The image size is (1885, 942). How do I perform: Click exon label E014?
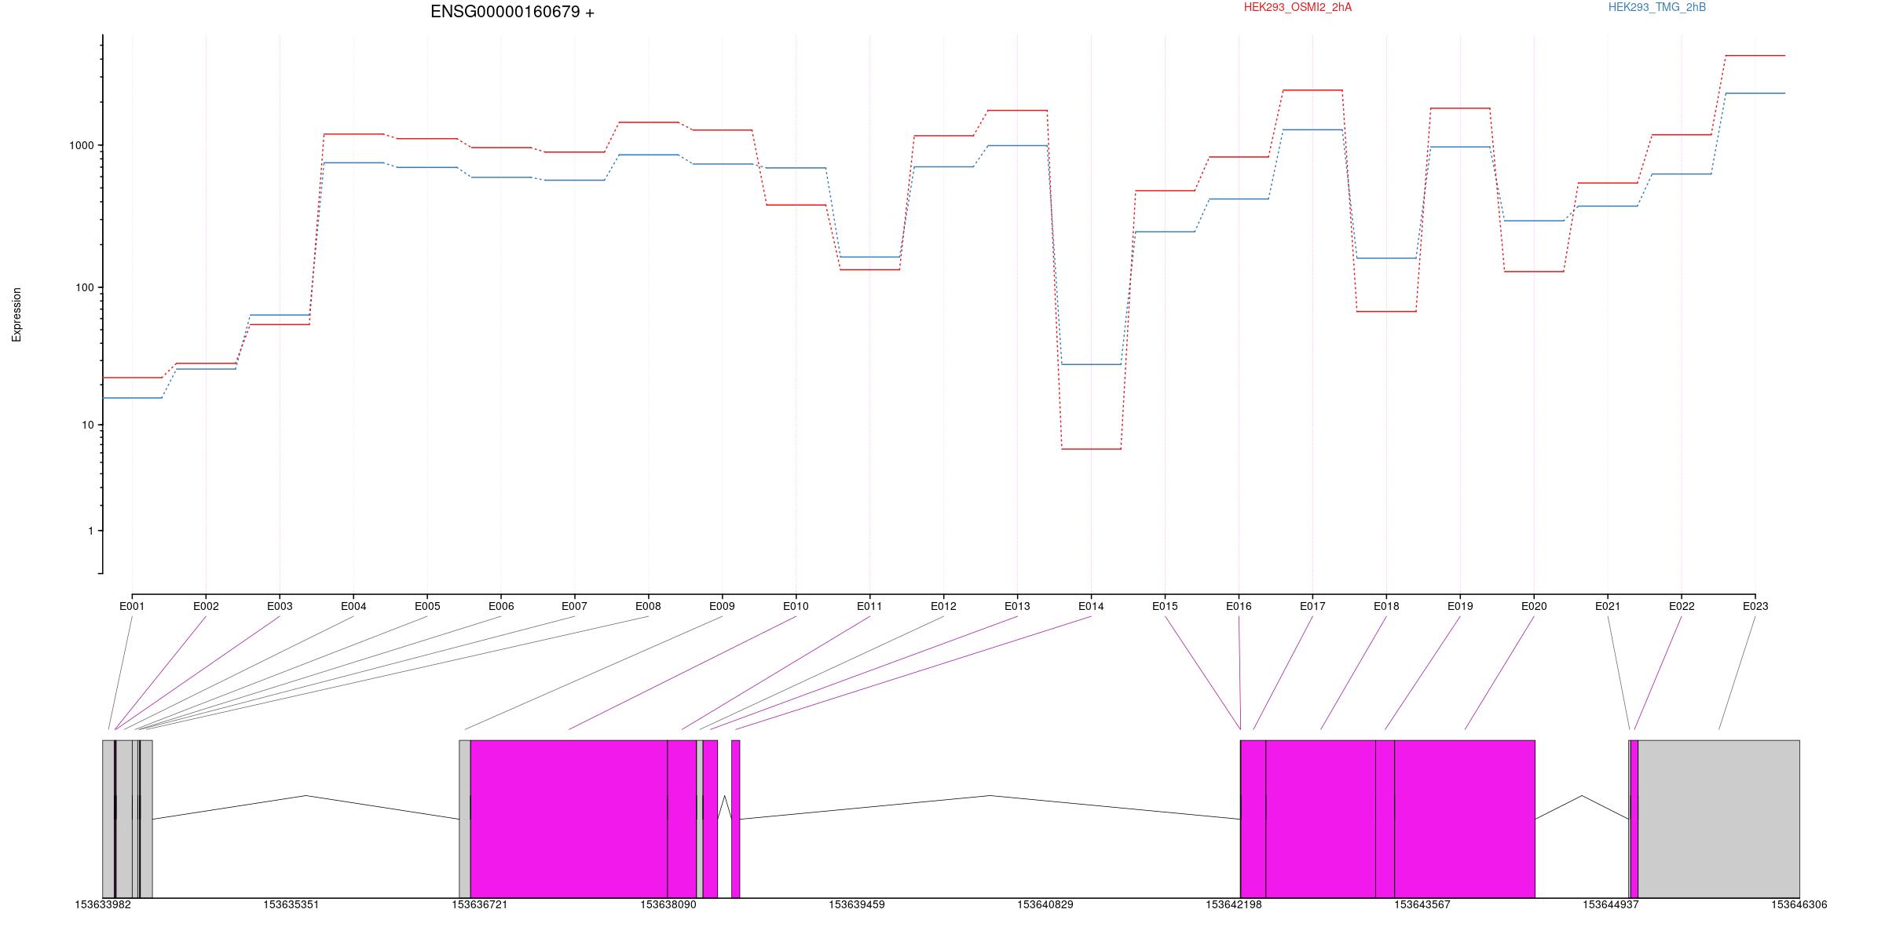[x=1091, y=606]
